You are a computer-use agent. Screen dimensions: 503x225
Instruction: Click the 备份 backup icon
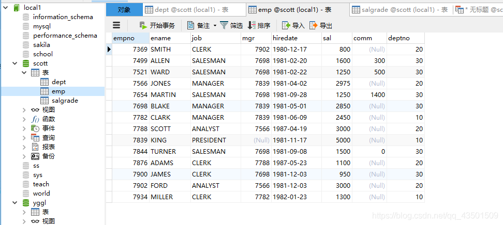[x=35, y=156]
